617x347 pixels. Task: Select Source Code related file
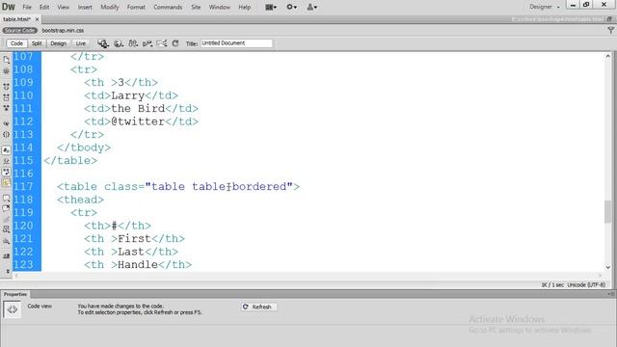19,30
